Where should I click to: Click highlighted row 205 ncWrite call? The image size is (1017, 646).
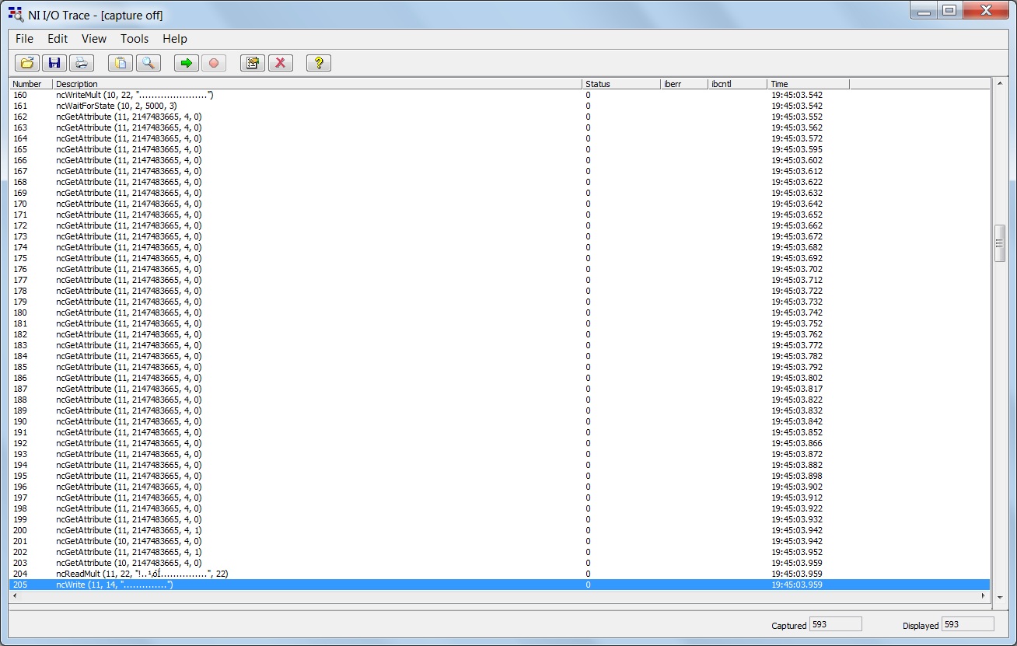(x=499, y=585)
